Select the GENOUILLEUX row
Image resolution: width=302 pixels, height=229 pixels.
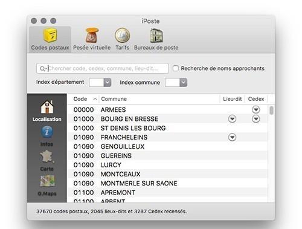(168, 146)
